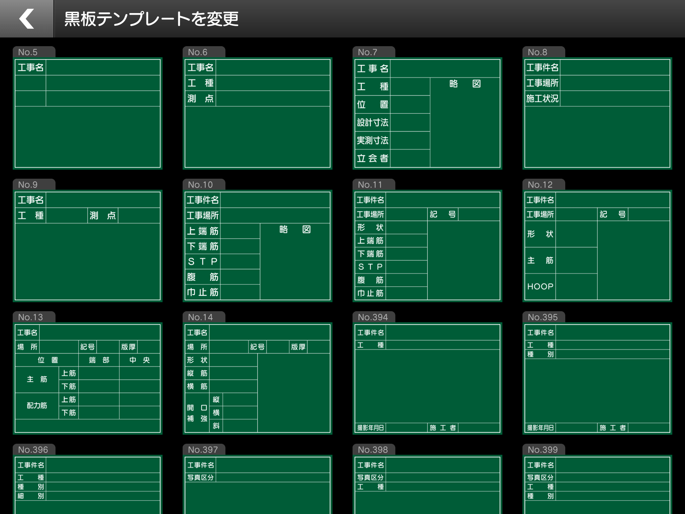The image size is (685, 514).
Task: Click the 黒板テンプレートを変更 header title
Action: [x=151, y=19]
